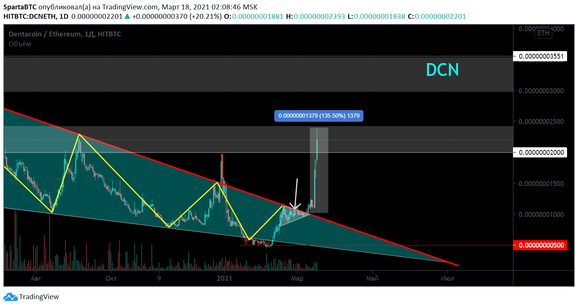Viewport: 578px width, 307px height.
Task: Click the TradingView cloud logo icon
Action: pyautogui.click(x=11, y=297)
